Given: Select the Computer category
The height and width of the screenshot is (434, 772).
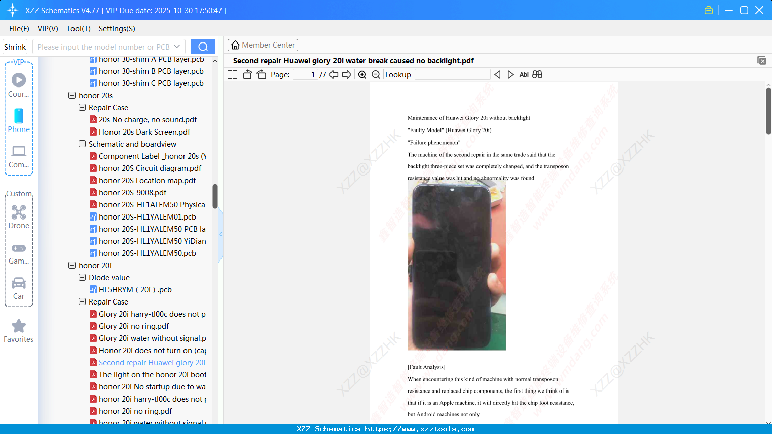Looking at the screenshot, I should [19, 156].
